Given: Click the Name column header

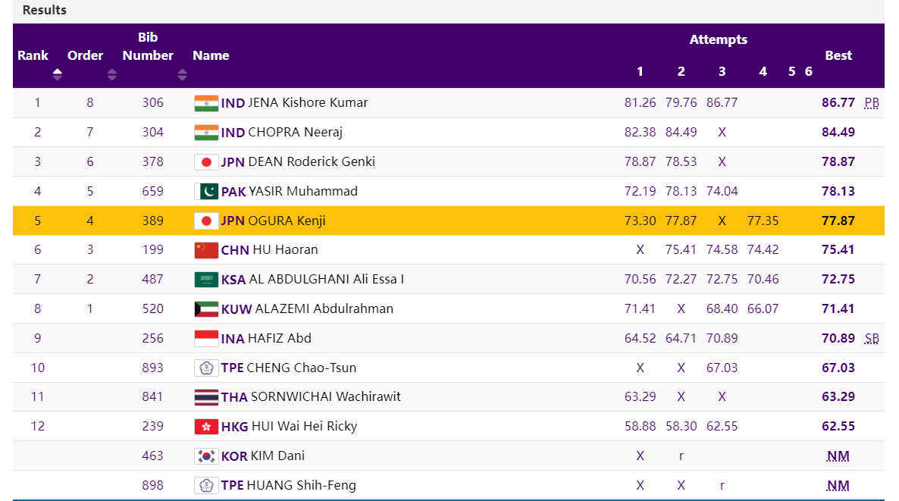Looking at the screenshot, I should (x=211, y=55).
